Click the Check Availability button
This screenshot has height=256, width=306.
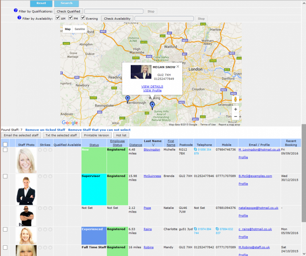tap(117, 19)
